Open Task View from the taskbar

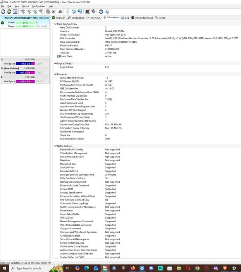point(68,268)
